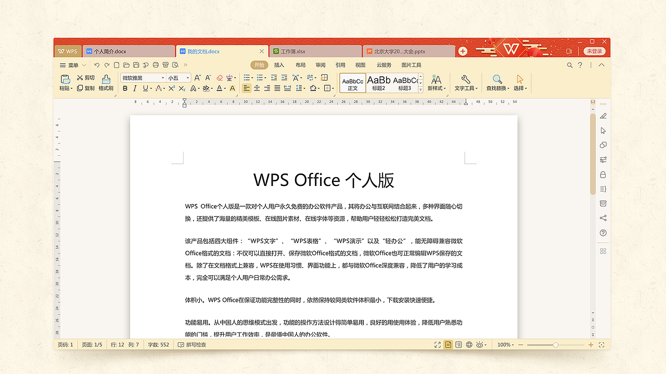Image resolution: width=666 pixels, height=374 pixels.
Task: Click the clear formatting eraser icon
Action: tap(220, 78)
